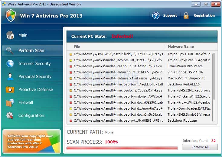222x157 pixels.
Task: Click yellow marker for now4ju7.sp4 row
Action: click(71, 109)
